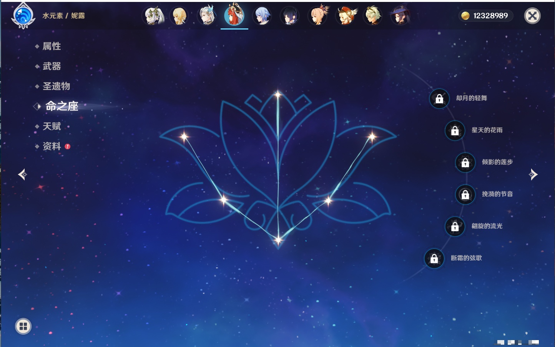Screen dimensions: 555x347
Task: Switch to the blonde Traveler Lumine avatar
Action: click(179, 16)
